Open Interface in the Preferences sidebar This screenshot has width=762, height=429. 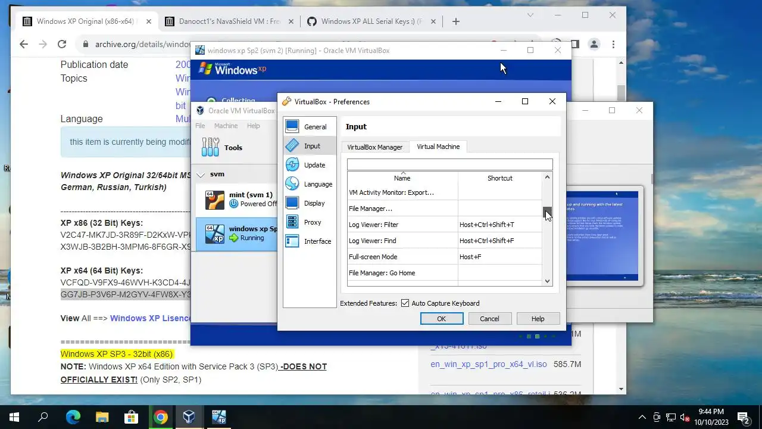(x=310, y=241)
